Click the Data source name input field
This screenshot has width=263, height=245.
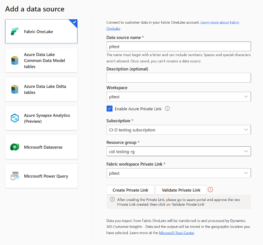pyautogui.click(x=179, y=47)
